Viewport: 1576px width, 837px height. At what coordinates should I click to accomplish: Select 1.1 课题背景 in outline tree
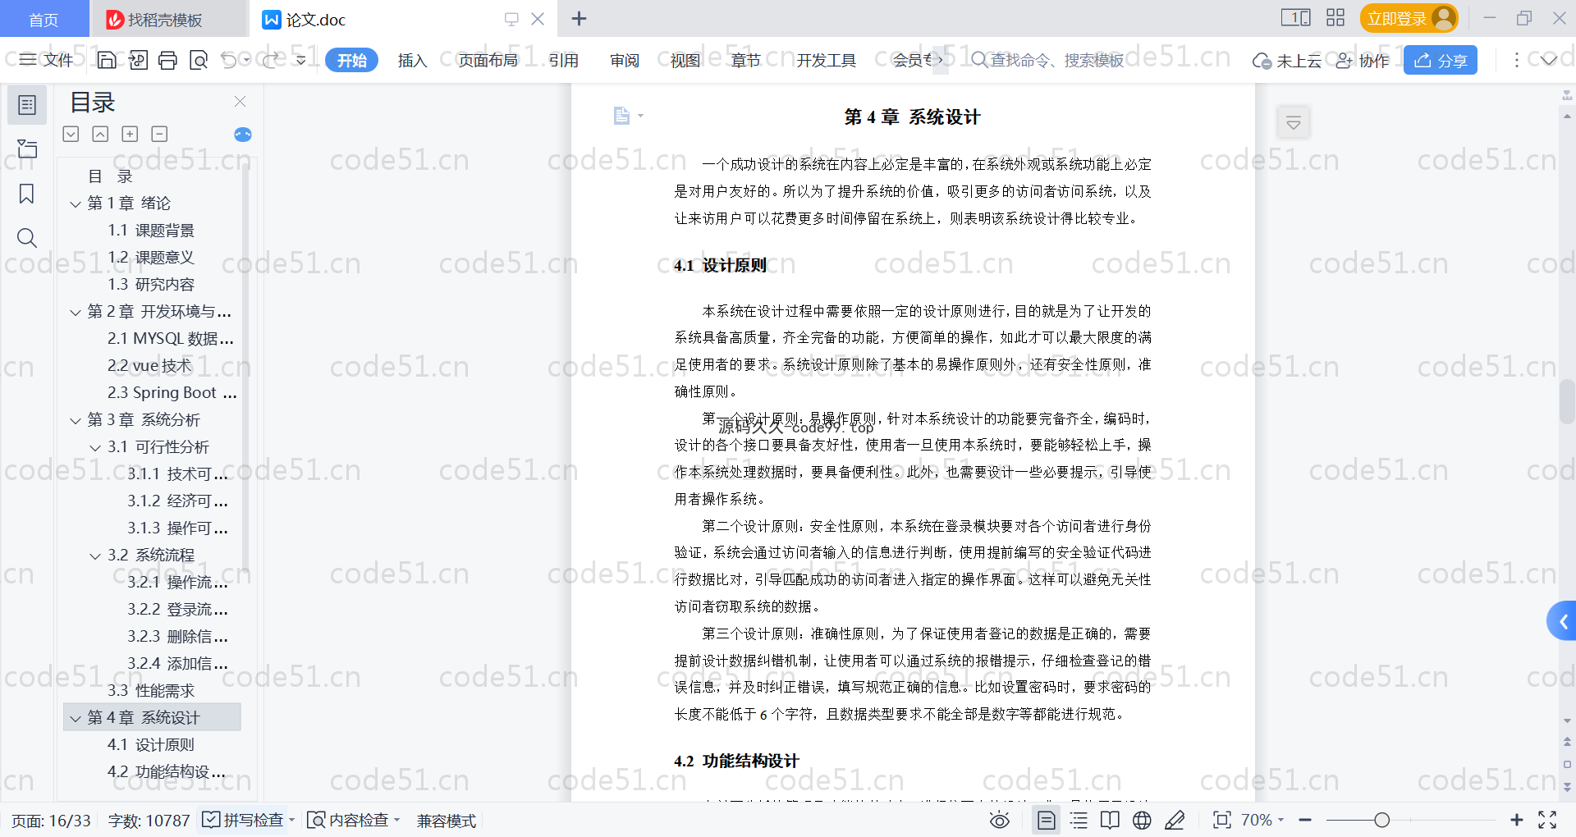[x=151, y=231]
